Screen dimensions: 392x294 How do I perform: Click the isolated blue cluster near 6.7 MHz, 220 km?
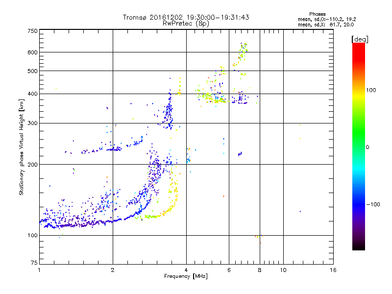[x=240, y=154]
